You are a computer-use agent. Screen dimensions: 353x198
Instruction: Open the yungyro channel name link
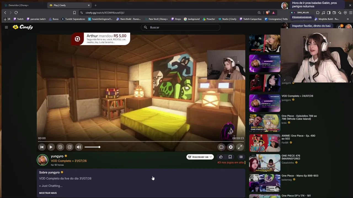pyautogui.click(x=57, y=156)
